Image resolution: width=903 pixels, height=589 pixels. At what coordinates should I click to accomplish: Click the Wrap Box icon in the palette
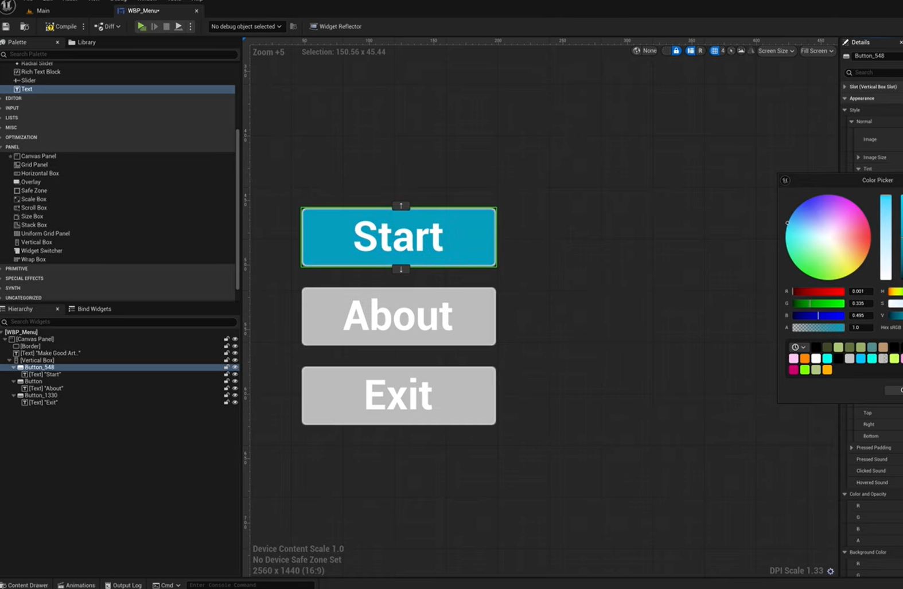(x=17, y=259)
